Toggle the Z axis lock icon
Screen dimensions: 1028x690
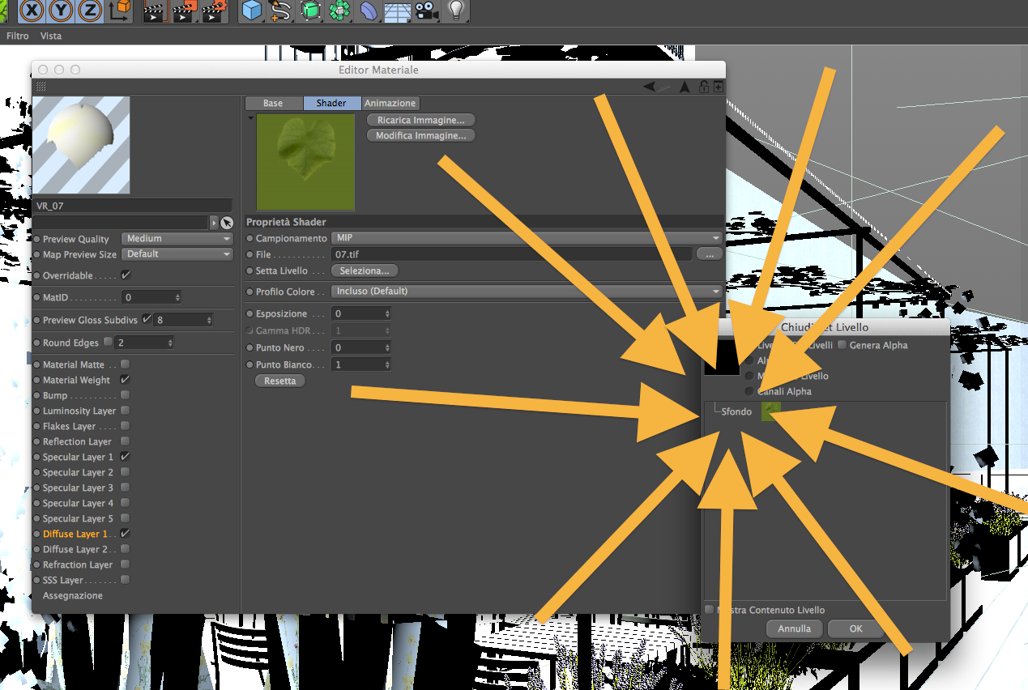click(x=90, y=11)
